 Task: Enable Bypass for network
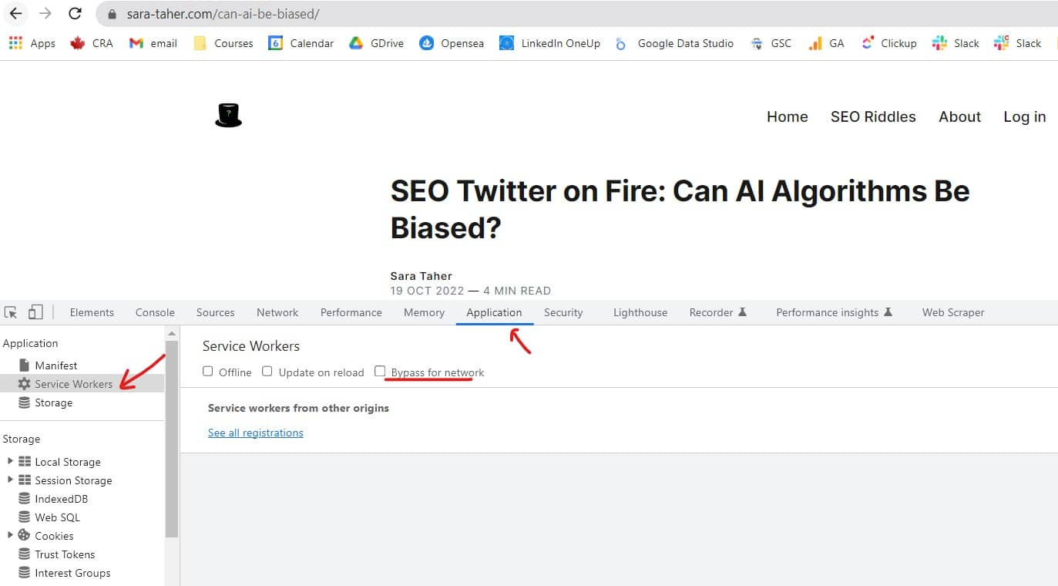coord(381,372)
